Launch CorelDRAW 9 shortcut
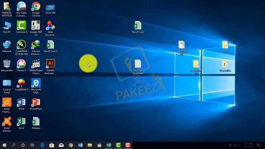 [21, 85]
